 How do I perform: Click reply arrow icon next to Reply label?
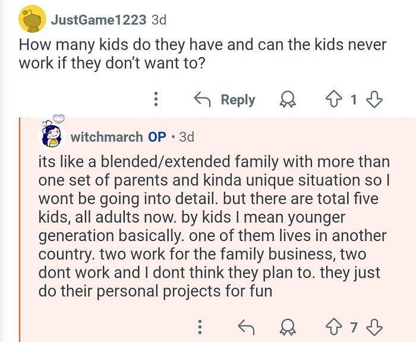(202, 99)
